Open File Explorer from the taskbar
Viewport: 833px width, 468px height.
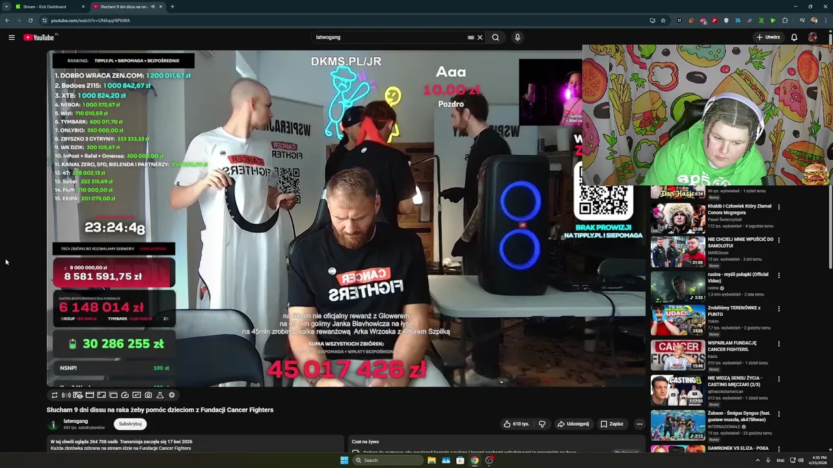point(431,460)
